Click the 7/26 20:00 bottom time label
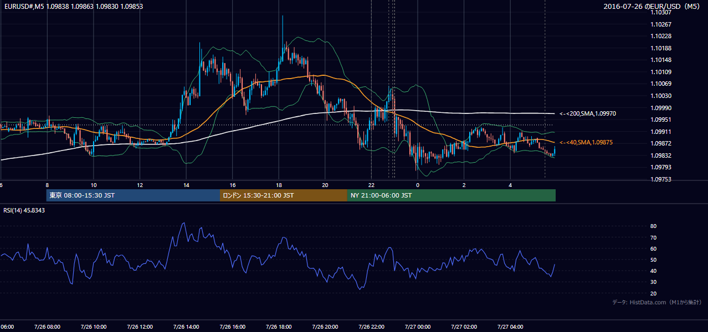Image resolution: width=708 pixels, height=332 pixels. pos(325,326)
